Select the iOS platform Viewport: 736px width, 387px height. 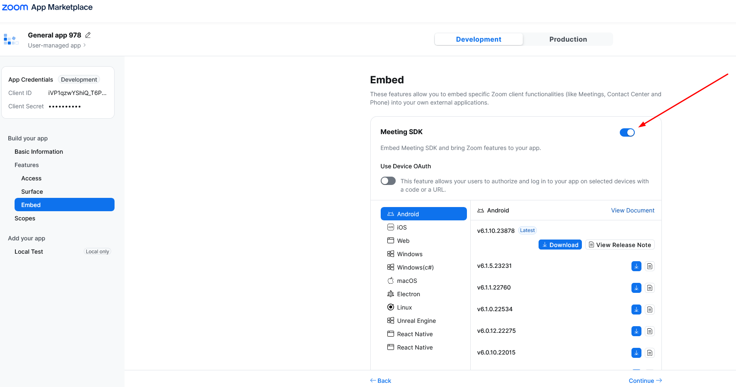tap(423, 227)
